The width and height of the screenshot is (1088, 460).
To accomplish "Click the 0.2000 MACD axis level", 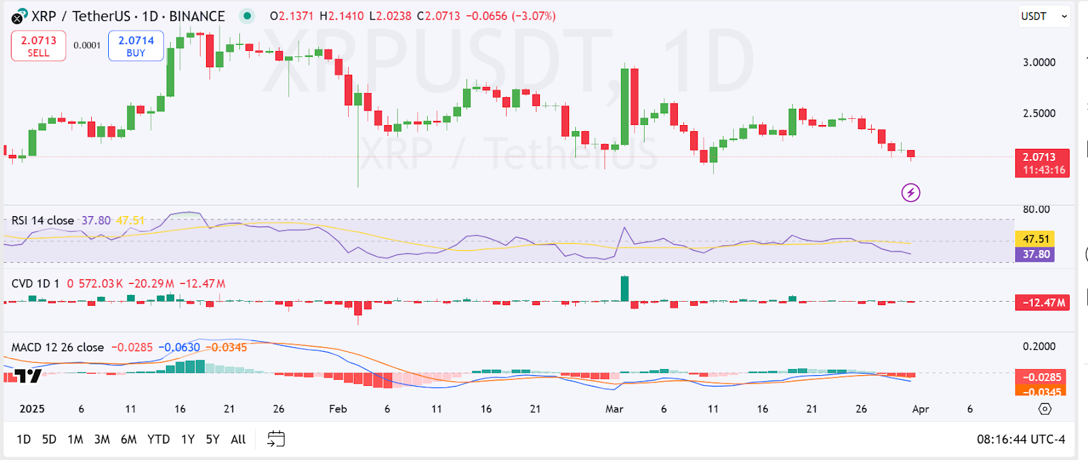I will coord(1039,347).
